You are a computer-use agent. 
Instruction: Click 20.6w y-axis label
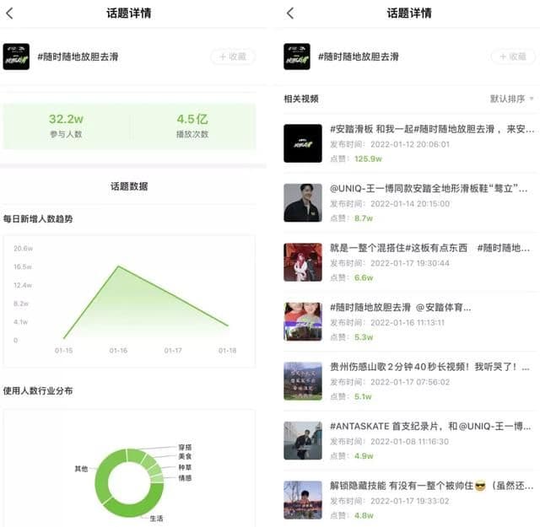tap(23, 249)
